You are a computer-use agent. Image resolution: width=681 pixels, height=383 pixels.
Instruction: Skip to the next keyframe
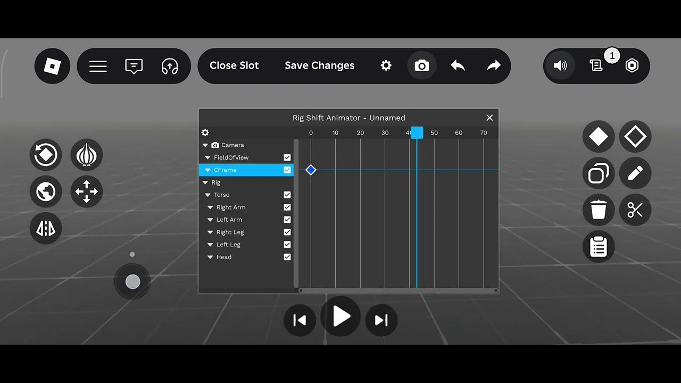click(x=381, y=320)
